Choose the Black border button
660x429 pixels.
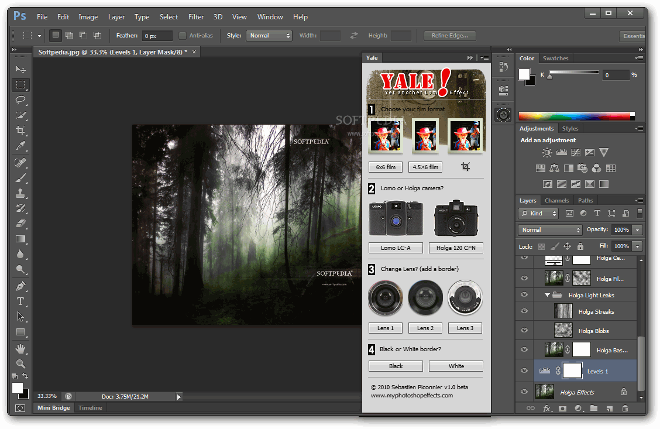(396, 366)
